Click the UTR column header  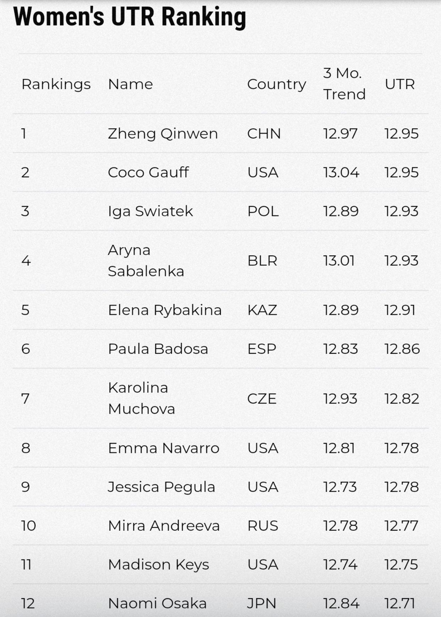pos(400,84)
